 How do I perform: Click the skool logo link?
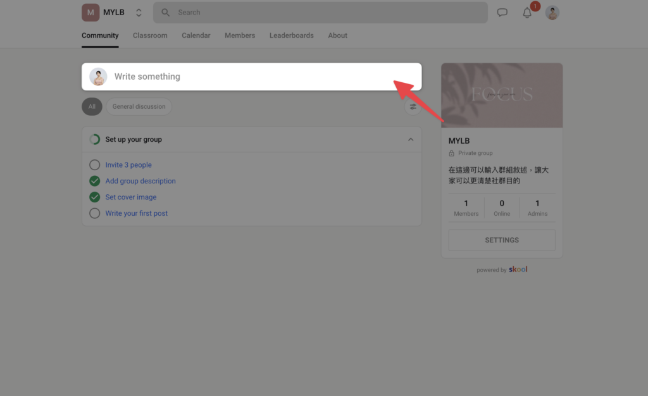click(x=518, y=269)
